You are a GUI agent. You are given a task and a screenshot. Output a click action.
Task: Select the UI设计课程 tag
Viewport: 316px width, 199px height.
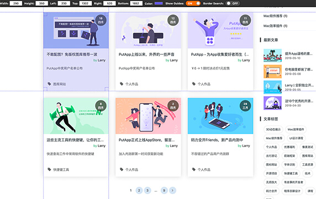coord(296,138)
